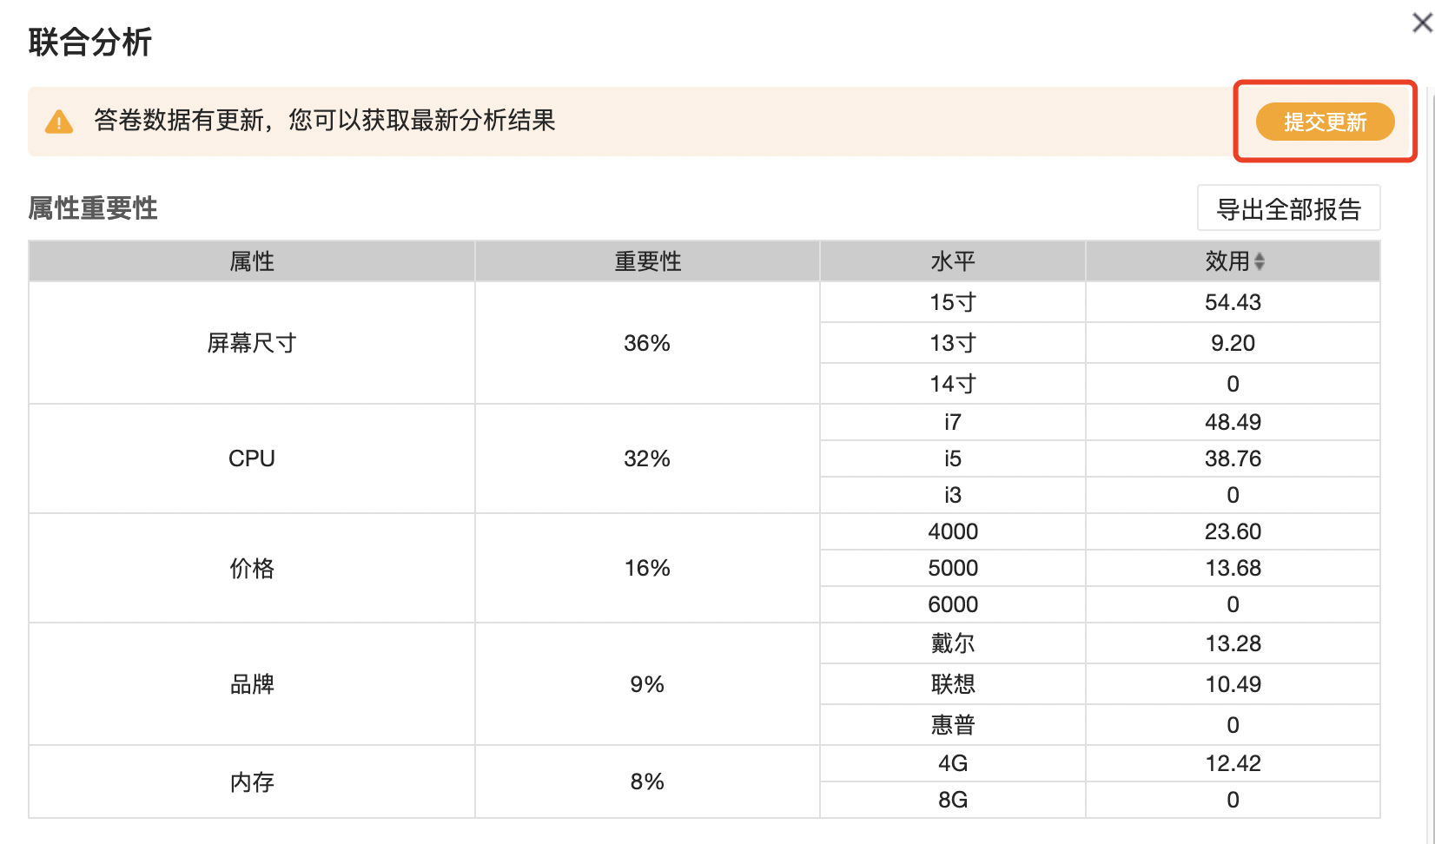Image resolution: width=1435 pixels, height=844 pixels.
Task: Click the 品牌 attribute cell
Action: [x=252, y=684]
